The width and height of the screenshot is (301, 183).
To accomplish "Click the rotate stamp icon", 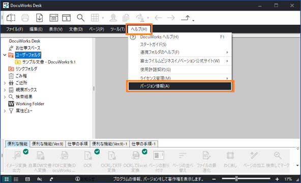I will (140, 18).
